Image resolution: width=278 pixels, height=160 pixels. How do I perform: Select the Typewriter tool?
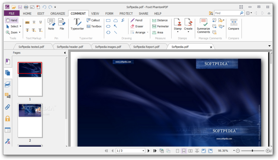point(77,24)
